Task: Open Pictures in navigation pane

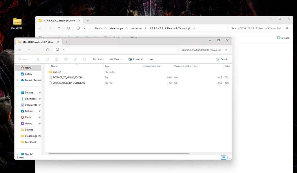Action: pos(29,111)
